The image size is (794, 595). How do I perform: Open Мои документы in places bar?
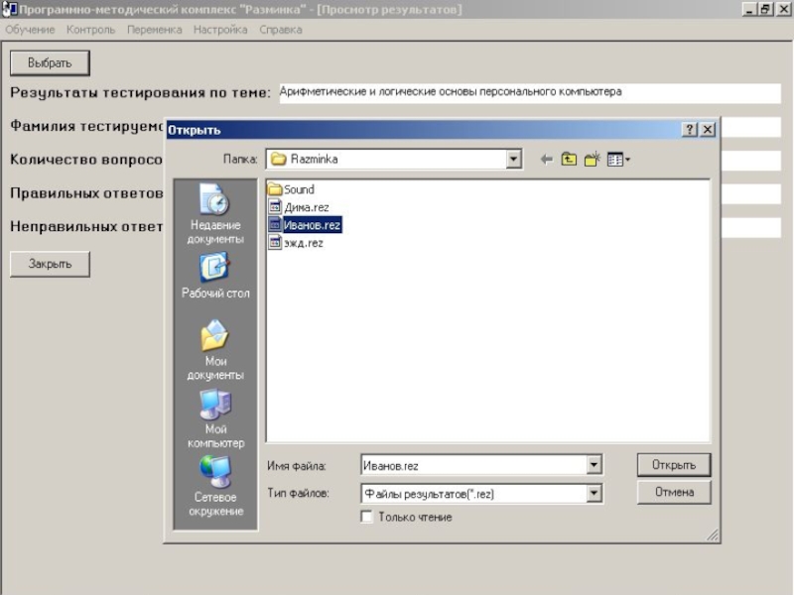(x=215, y=351)
